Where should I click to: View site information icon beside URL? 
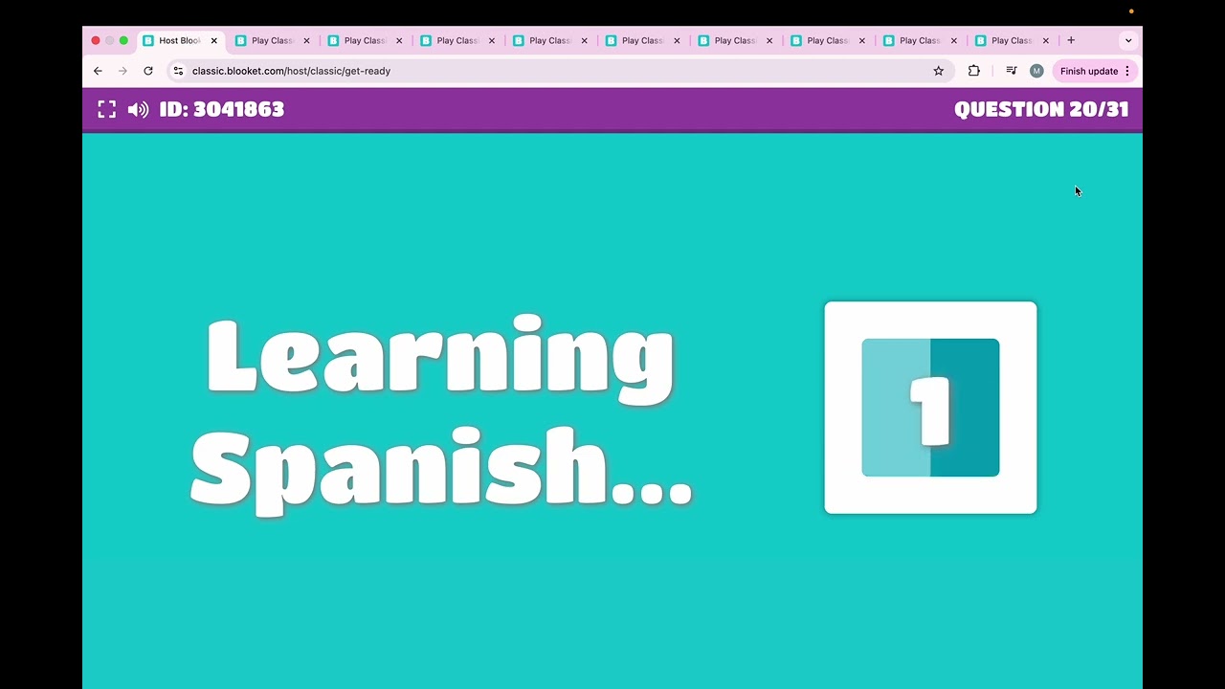[x=178, y=71]
